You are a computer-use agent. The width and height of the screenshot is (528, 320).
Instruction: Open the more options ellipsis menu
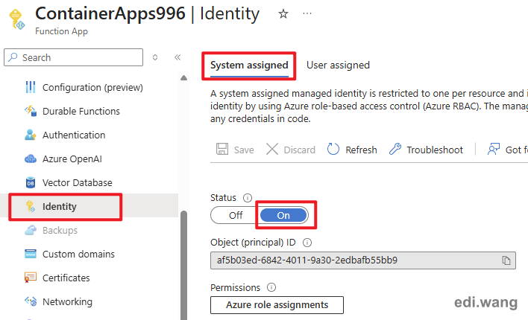tap(307, 14)
